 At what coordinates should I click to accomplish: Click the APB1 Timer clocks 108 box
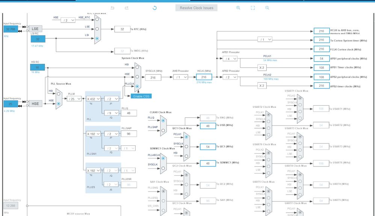coord(322,68)
